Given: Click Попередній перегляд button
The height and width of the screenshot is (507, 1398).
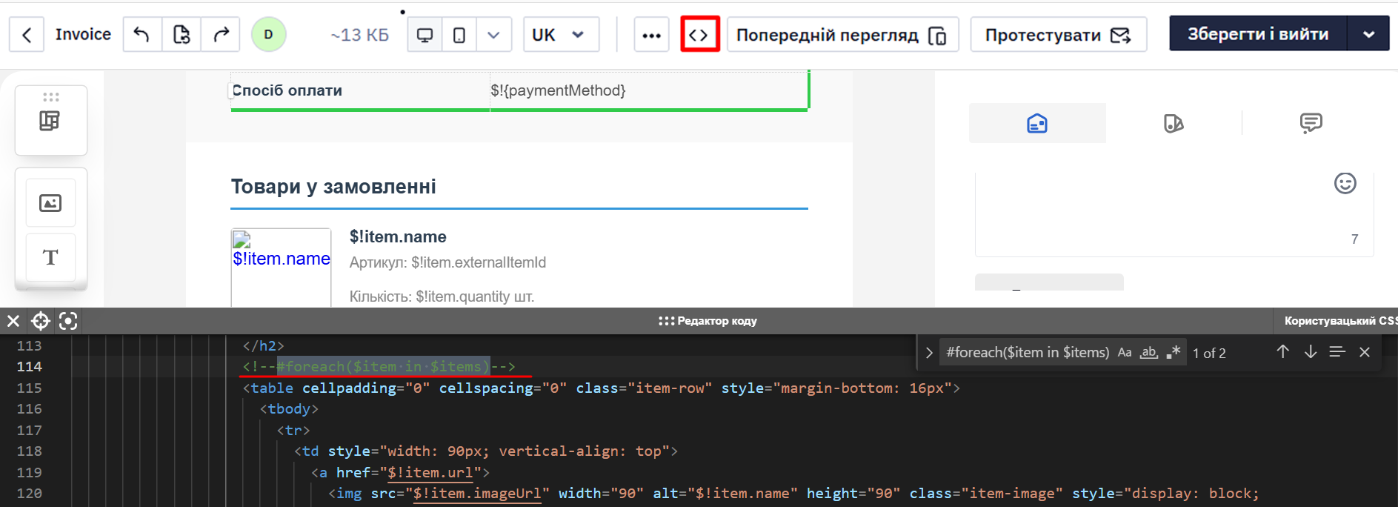Looking at the screenshot, I should [x=842, y=35].
